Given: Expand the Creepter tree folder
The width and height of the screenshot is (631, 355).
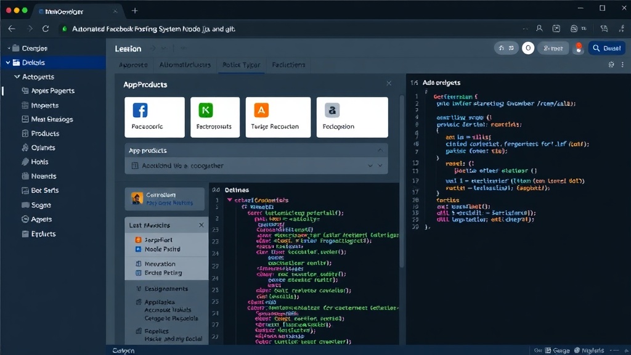Looking at the screenshot, I should [x=9, y=48].
